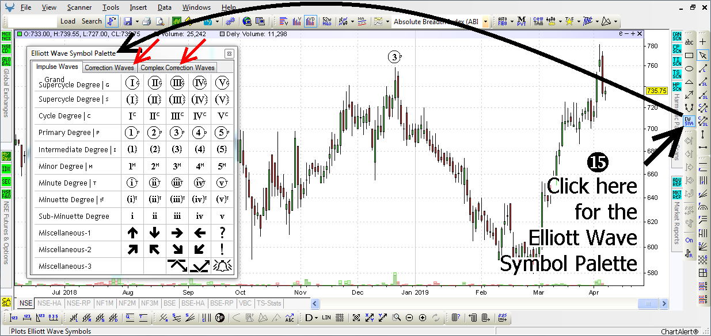Select the abc text annotation tool
711x336 pixels.
click(x=689, y=42)
